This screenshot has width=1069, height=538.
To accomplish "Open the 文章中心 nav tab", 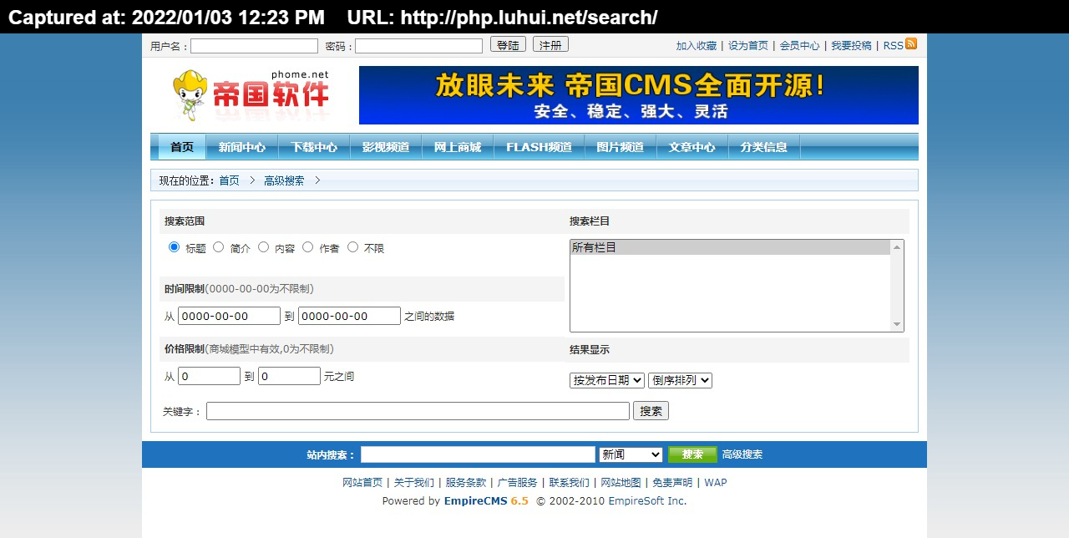I will click(692, 147).
